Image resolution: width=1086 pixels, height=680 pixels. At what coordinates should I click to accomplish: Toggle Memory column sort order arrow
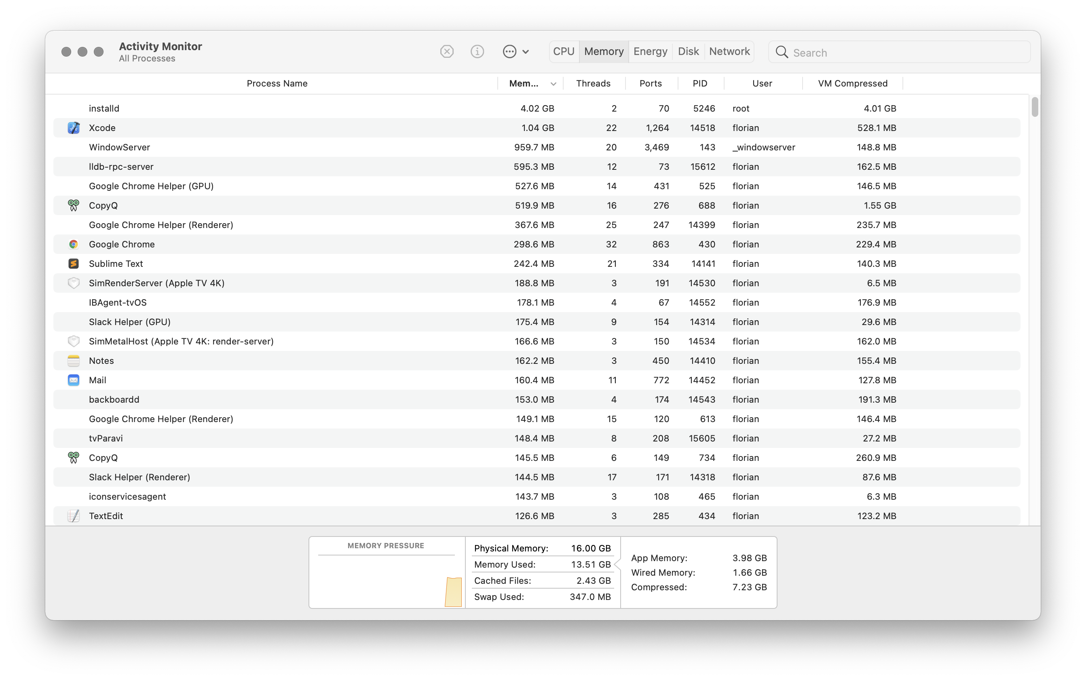553,84
